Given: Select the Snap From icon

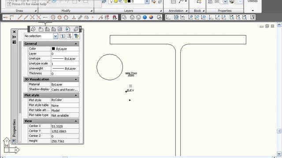Looking at the screenshot, I should [12, 18].
